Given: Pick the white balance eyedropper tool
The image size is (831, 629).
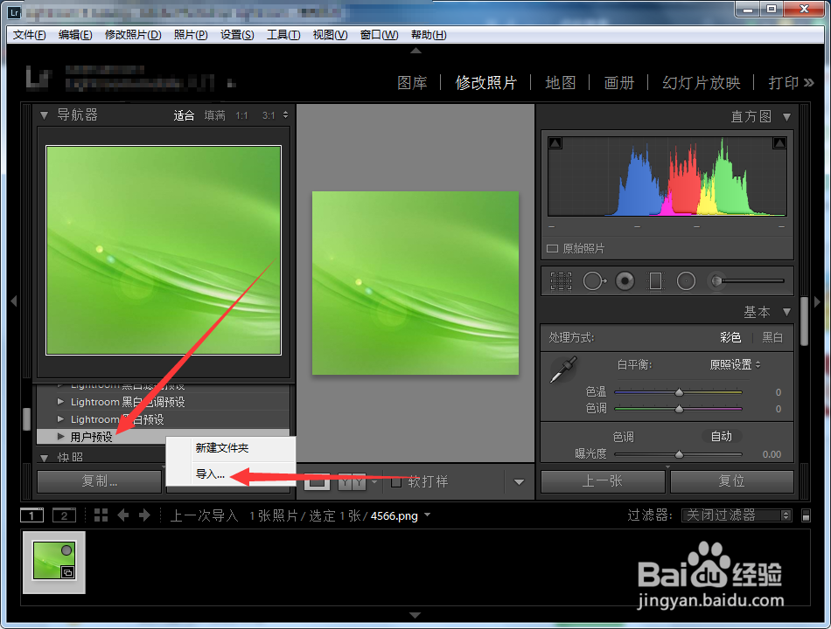Looking at the screenshot, I should coord(563,370).
